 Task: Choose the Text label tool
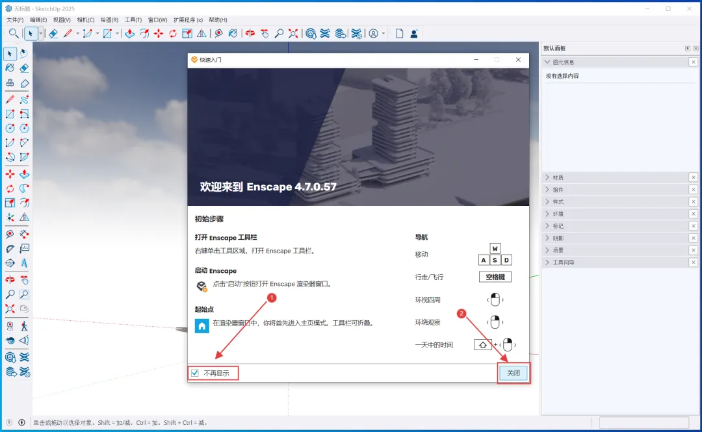point(24,248)
